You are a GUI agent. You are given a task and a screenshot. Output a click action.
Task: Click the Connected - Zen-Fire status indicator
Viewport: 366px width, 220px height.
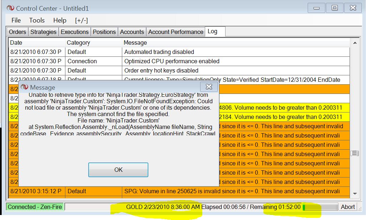click(35, 207)
